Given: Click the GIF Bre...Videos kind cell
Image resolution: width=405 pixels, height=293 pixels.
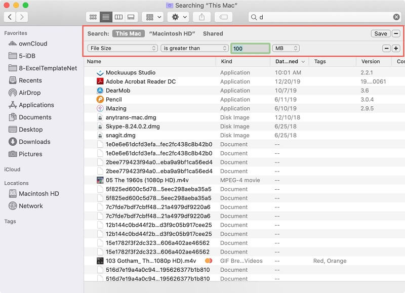Looking at the screenshot, I should tap(241, 261).
